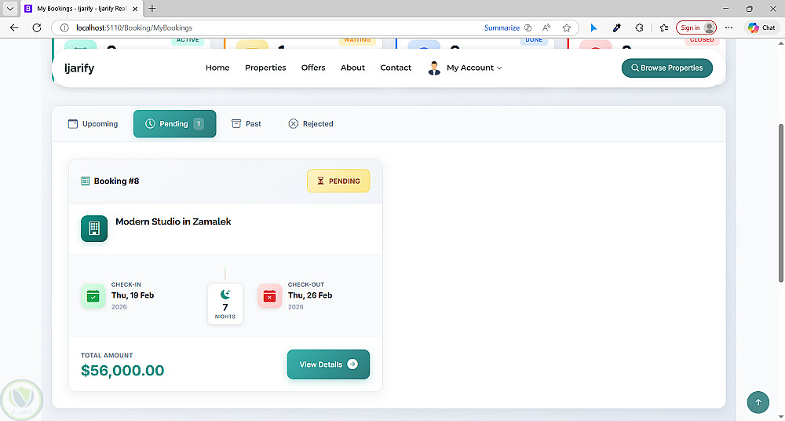The image size is (785, 421).
Task: Open browser Settings and more menu
Action: tap(728, 28)
